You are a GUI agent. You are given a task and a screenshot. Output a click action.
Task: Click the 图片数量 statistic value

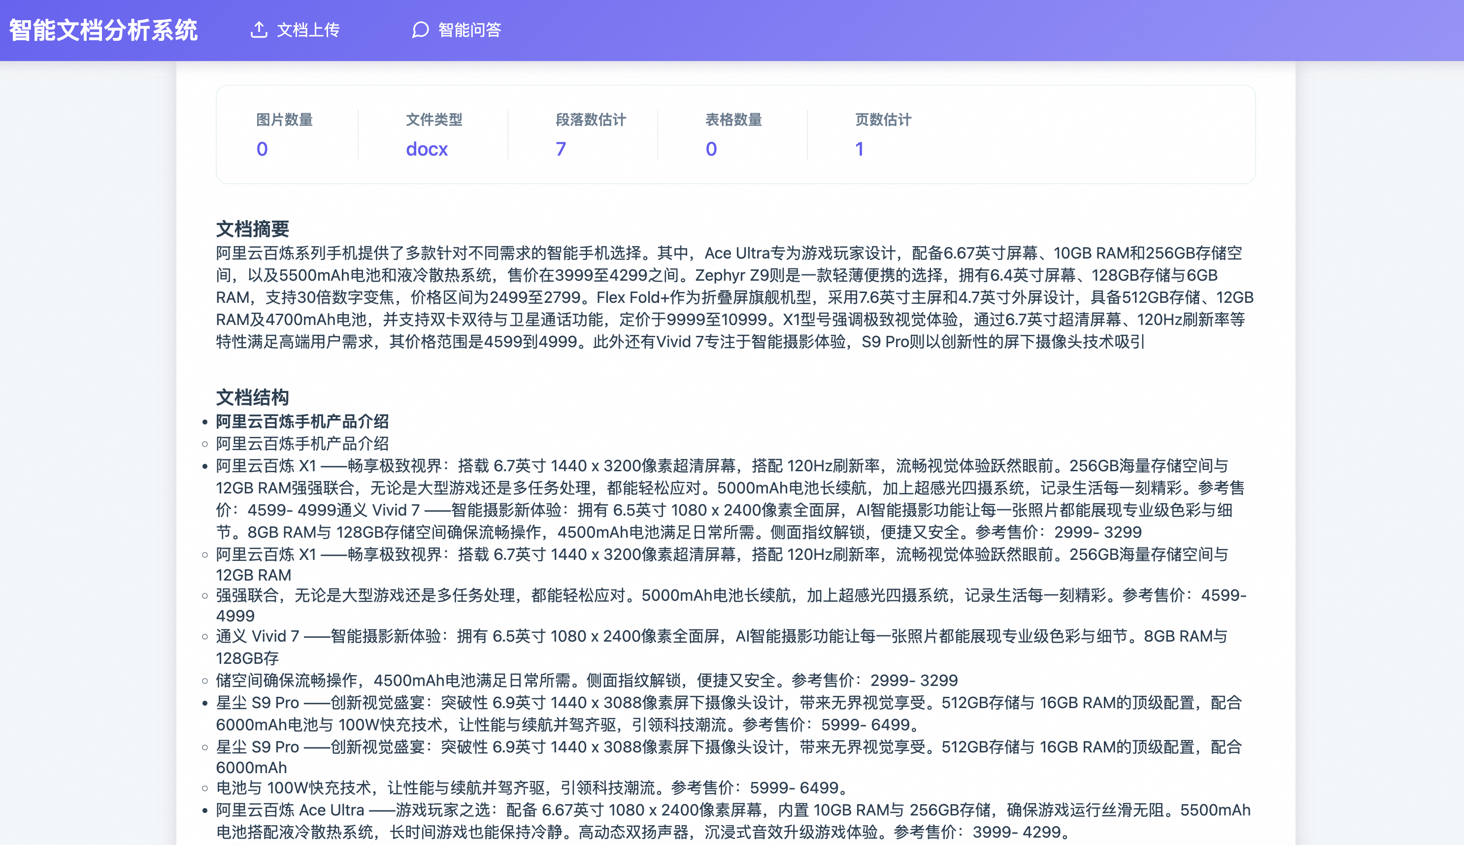click(262, 149)
